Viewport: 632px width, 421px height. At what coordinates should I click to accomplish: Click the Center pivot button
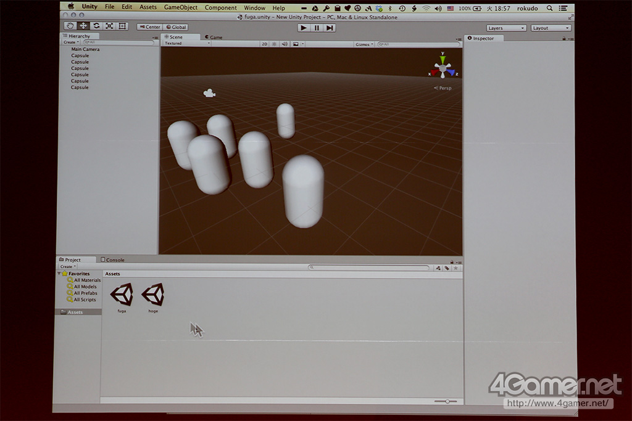click(x=149, y=27)
